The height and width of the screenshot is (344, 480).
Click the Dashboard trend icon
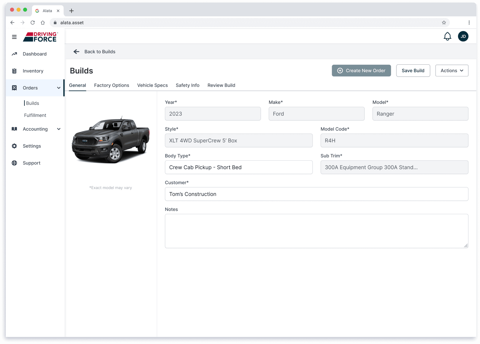tap(14, 54)
